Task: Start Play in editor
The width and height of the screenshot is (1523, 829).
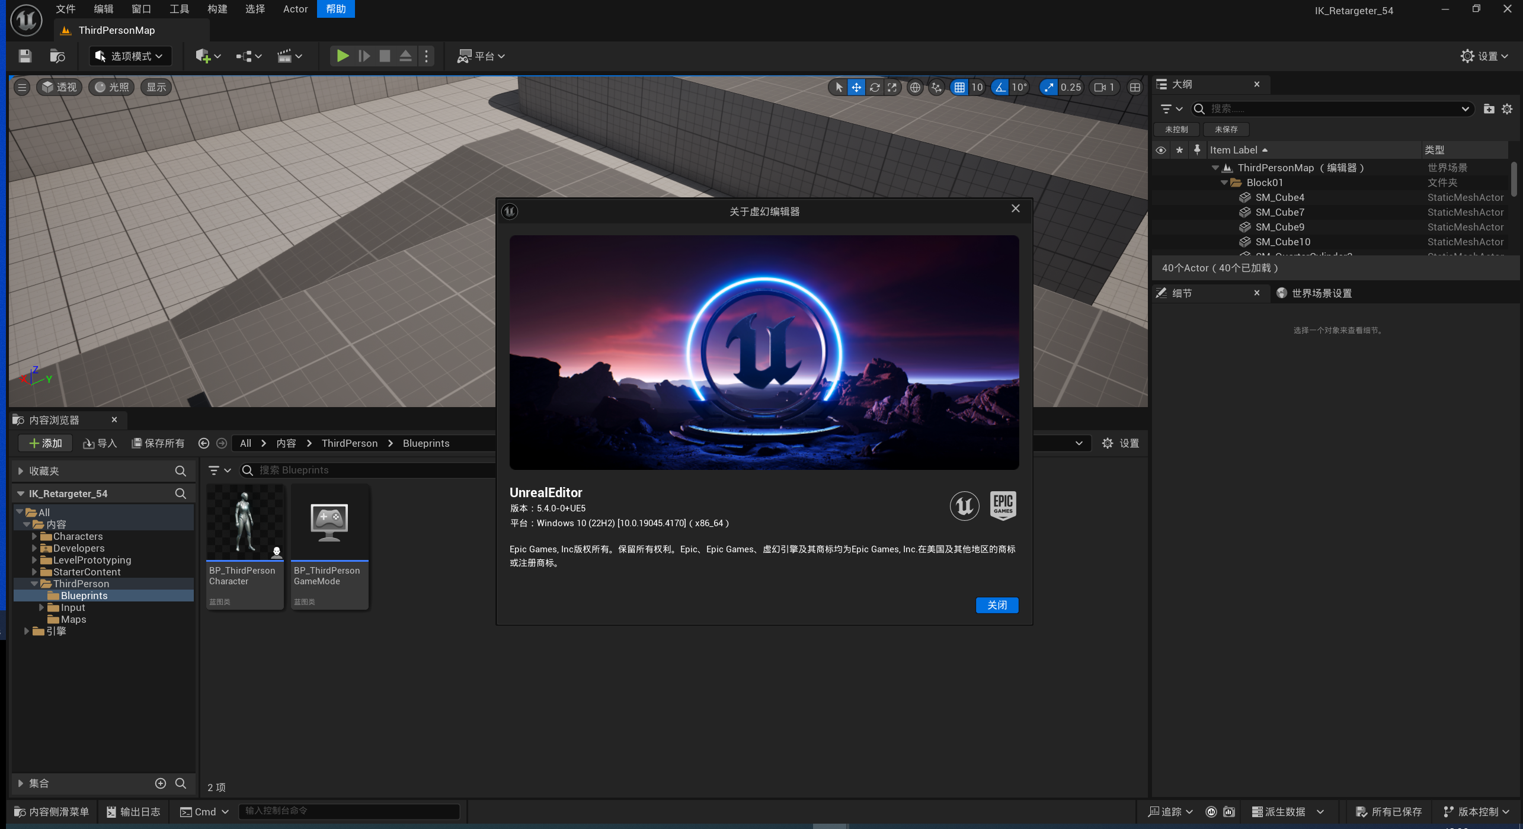Action: pos(343,56)
